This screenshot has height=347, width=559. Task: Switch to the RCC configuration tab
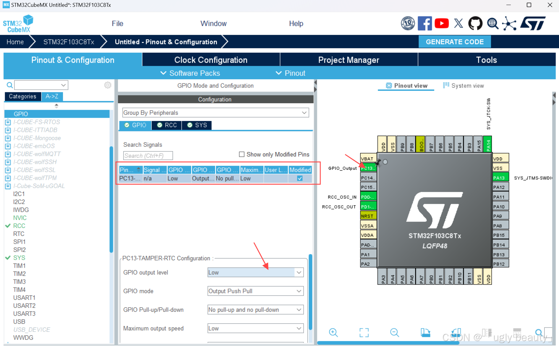tap(167, 125)
